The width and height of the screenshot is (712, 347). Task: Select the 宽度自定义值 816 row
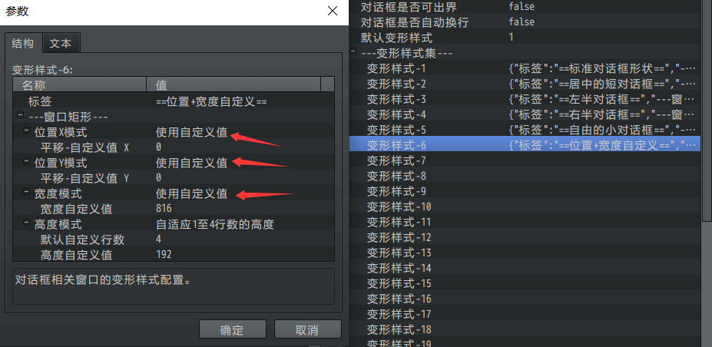click(174, 209)
